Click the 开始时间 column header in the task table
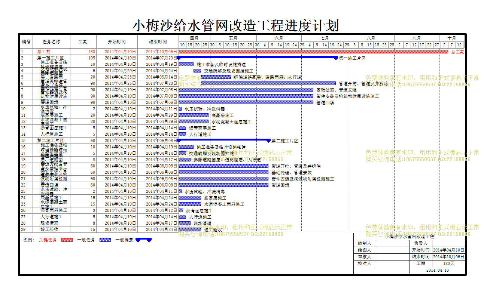484x293 pixels. tap(117, 42)
